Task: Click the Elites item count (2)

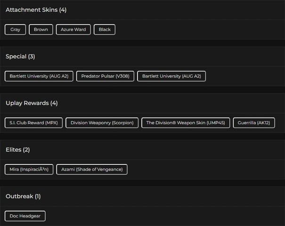Action: pyautogui.click(x=26, y=149)
